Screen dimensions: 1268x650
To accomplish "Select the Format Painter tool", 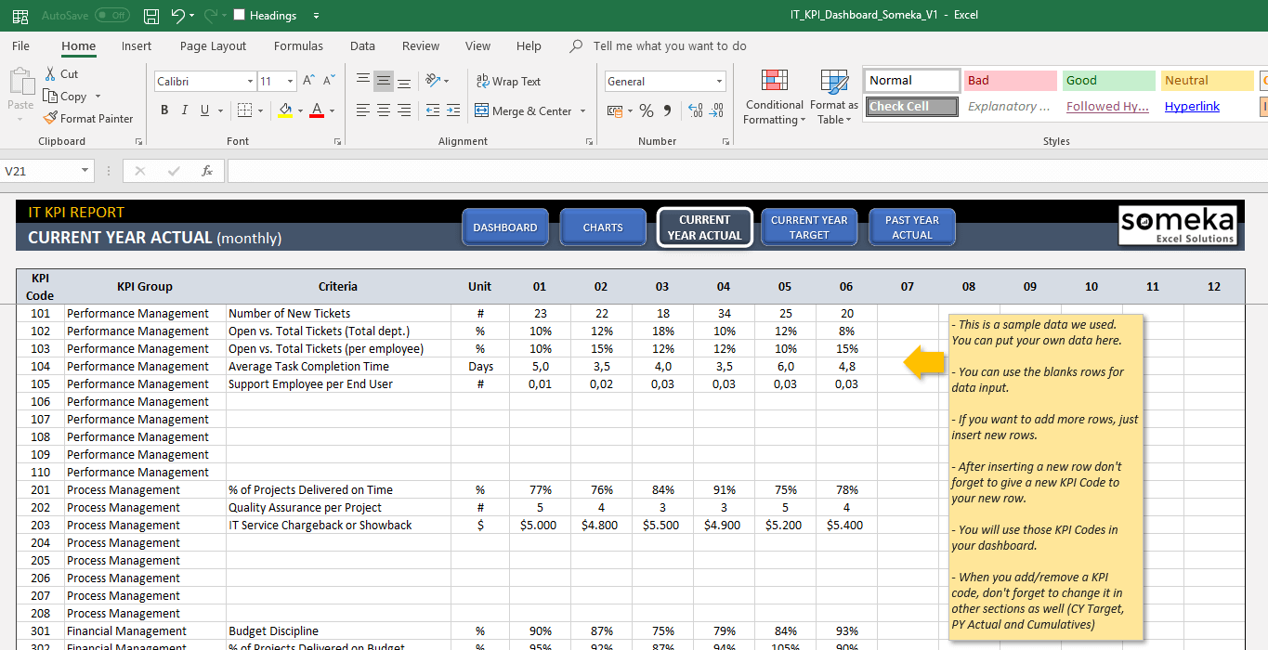I will click(x=88, y=118).
